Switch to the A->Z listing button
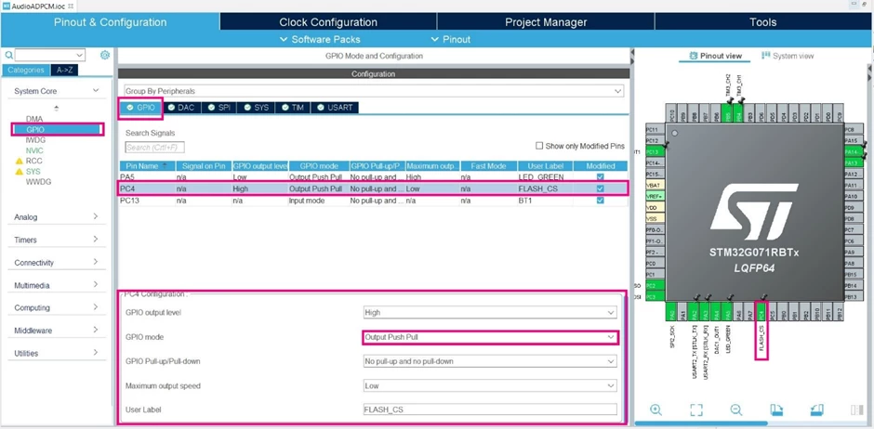The height and width of the screenshot is (429, 874). coord(64,71)
